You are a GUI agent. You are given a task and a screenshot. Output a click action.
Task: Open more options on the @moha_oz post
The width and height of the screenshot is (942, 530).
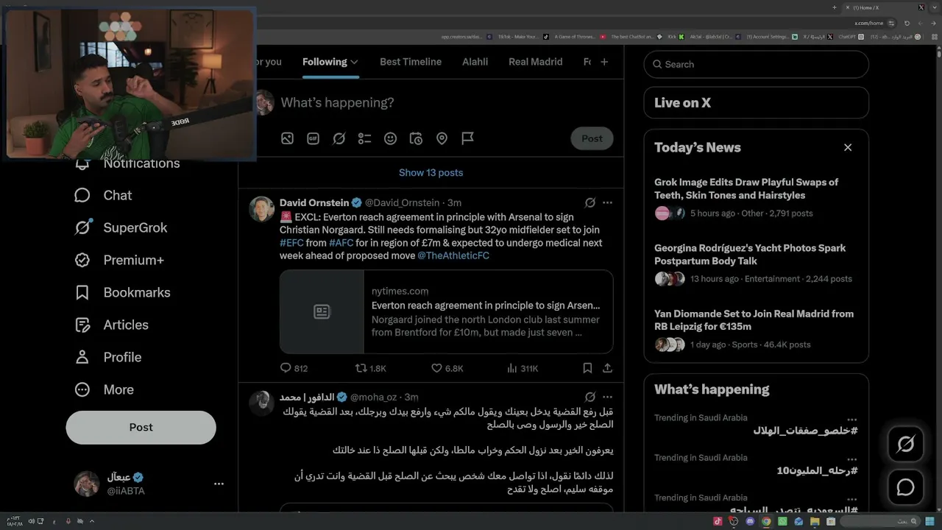pyautogui.click(x=607, y=397)
